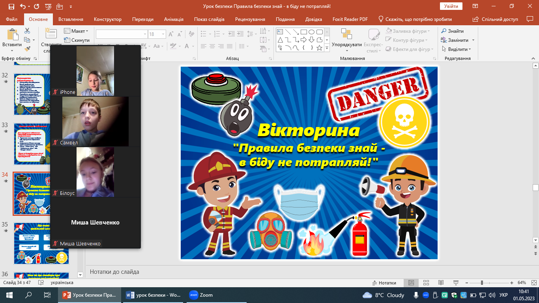
Task: Open the Анімація ribbon tab
Action: click(x=174, y=19)
